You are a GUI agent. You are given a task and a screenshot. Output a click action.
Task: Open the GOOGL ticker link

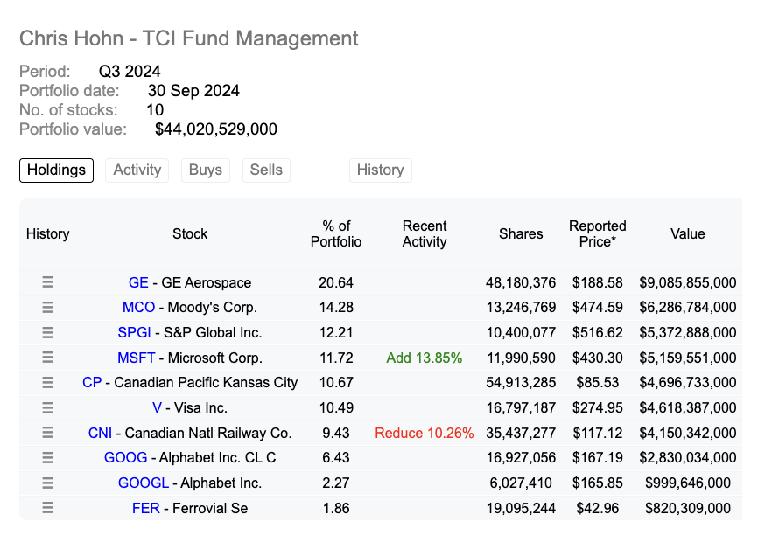[143, 483]
